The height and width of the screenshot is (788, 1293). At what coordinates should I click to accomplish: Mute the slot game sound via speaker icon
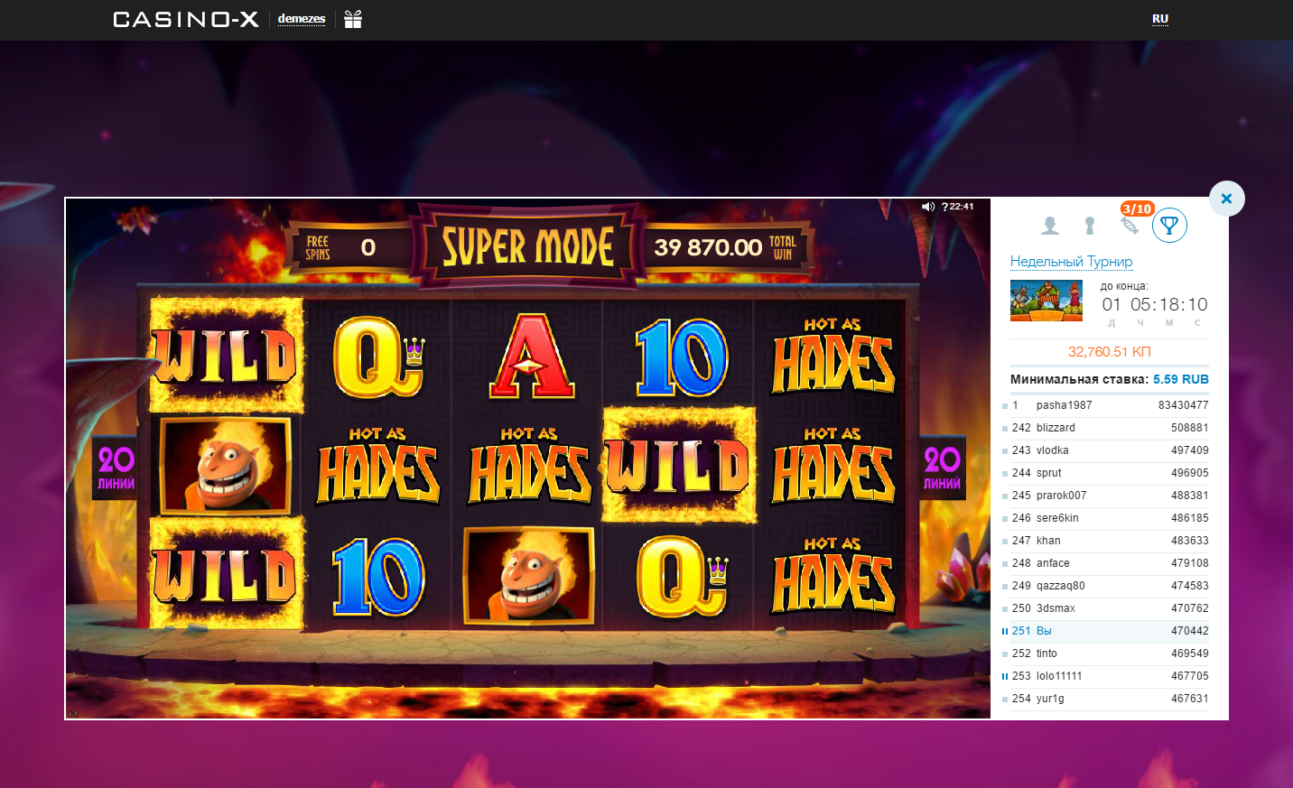tap(927, 206)
